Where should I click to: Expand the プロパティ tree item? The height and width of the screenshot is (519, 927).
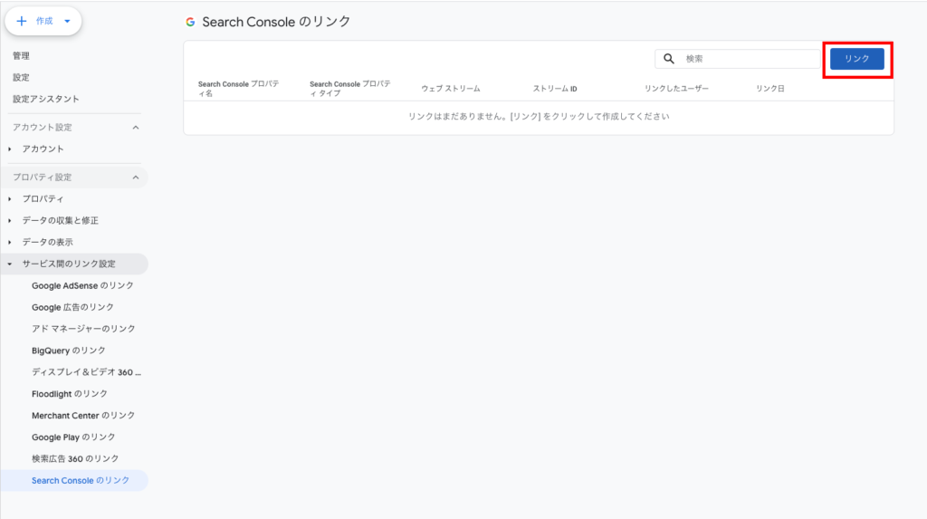(10, 199)
